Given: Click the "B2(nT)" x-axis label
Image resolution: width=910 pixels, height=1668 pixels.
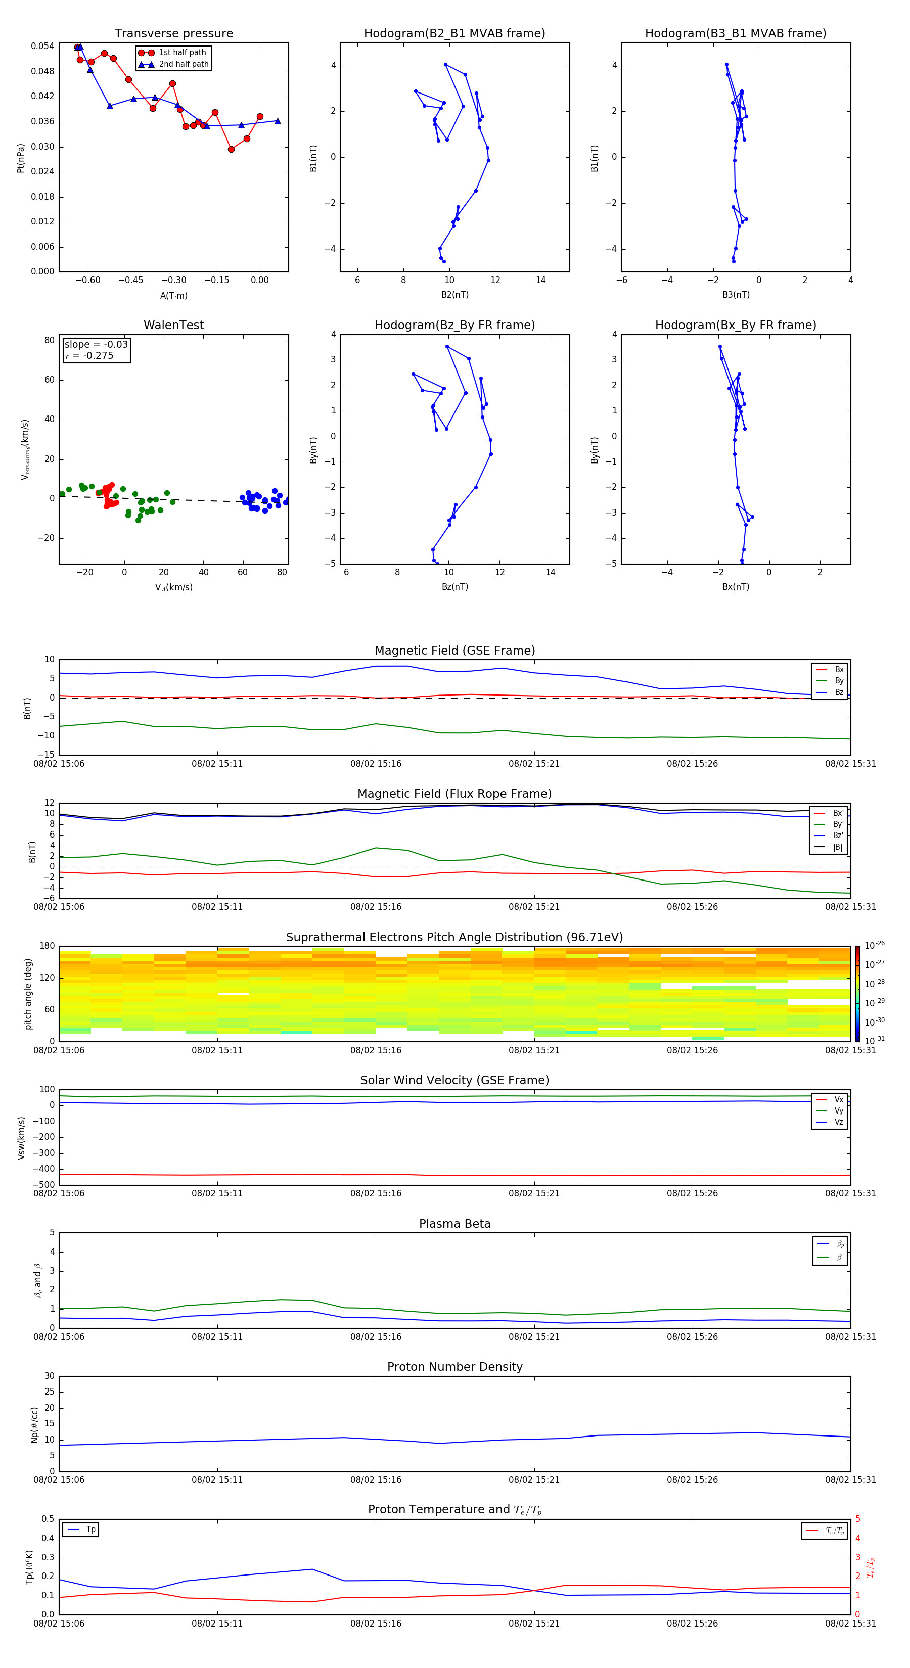Looking at the screenshot, I should (x=454, y=295).
